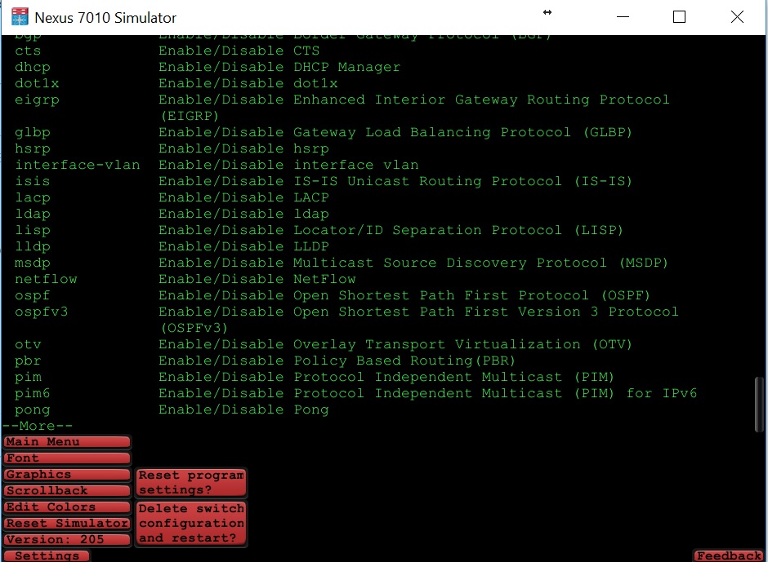The width and height of the screenshot is (768, 562).
Task: Click the 'ldap' feature name
Action: (33, 215)
